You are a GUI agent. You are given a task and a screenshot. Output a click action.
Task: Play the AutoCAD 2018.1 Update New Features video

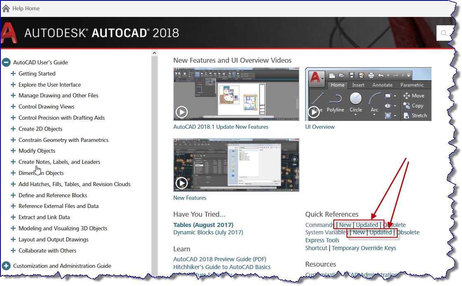point(181,112)
